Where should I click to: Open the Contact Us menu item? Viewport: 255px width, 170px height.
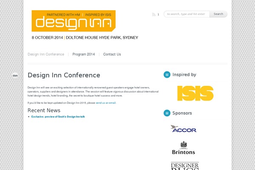click(112, 54)
